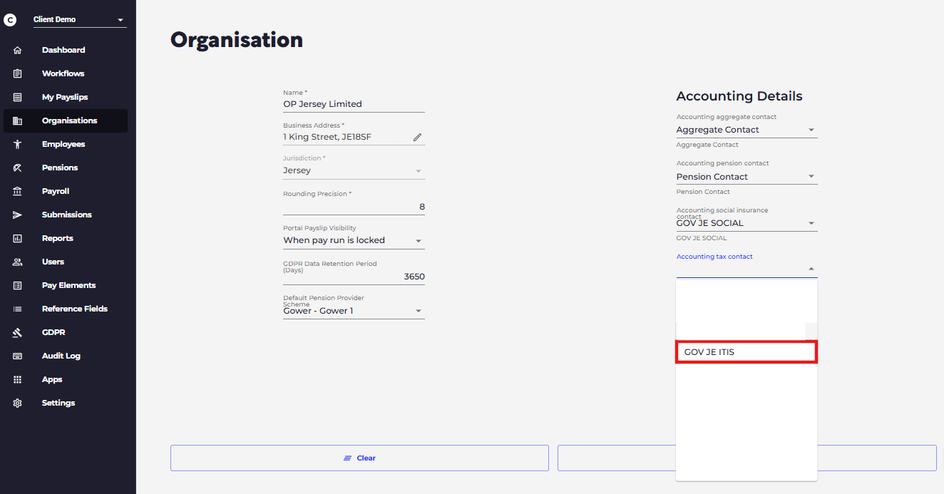Click the Submissions send icon

click(18, 215)
